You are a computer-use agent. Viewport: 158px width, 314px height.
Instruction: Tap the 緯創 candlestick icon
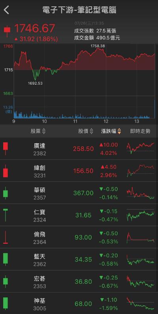[x=6, y=171]
